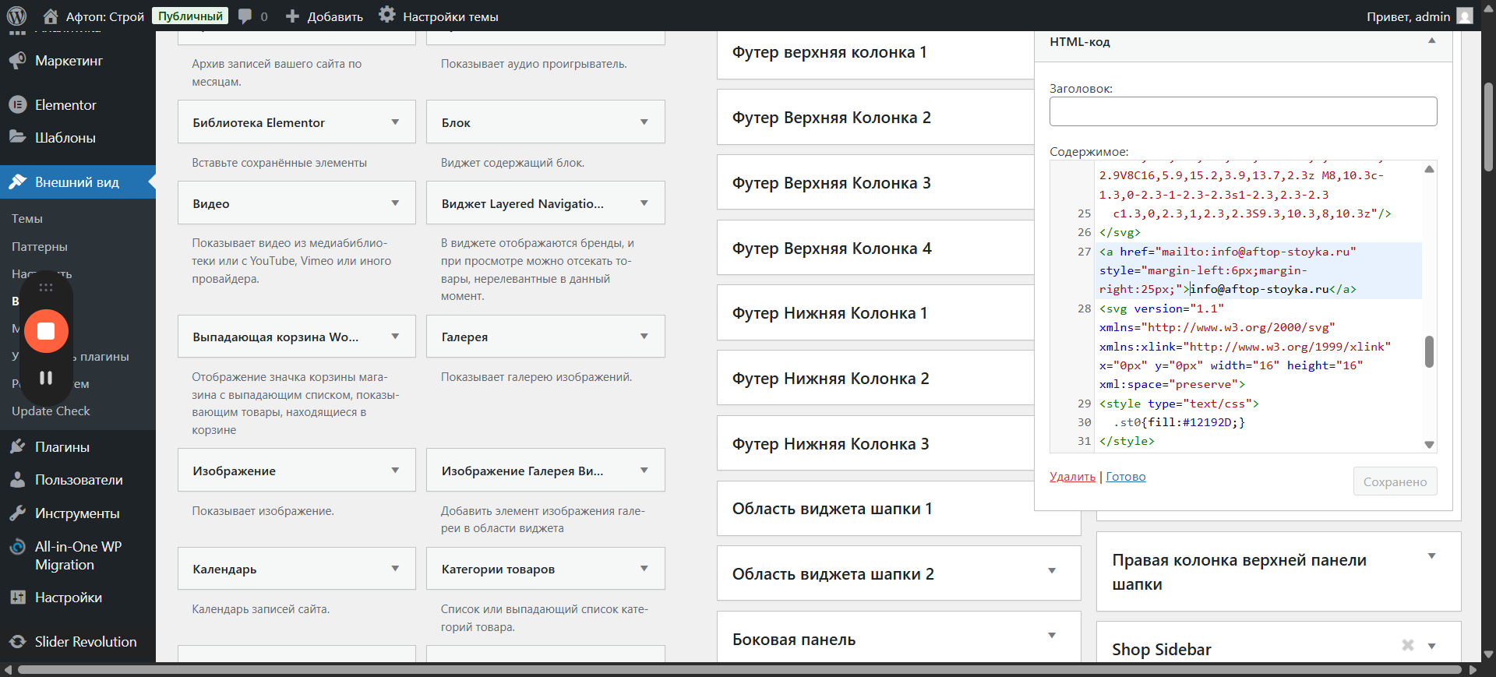This screenshot has height=677, width=1496.
Task: Click the Заголовок input field
Action: coord(1243,111)
